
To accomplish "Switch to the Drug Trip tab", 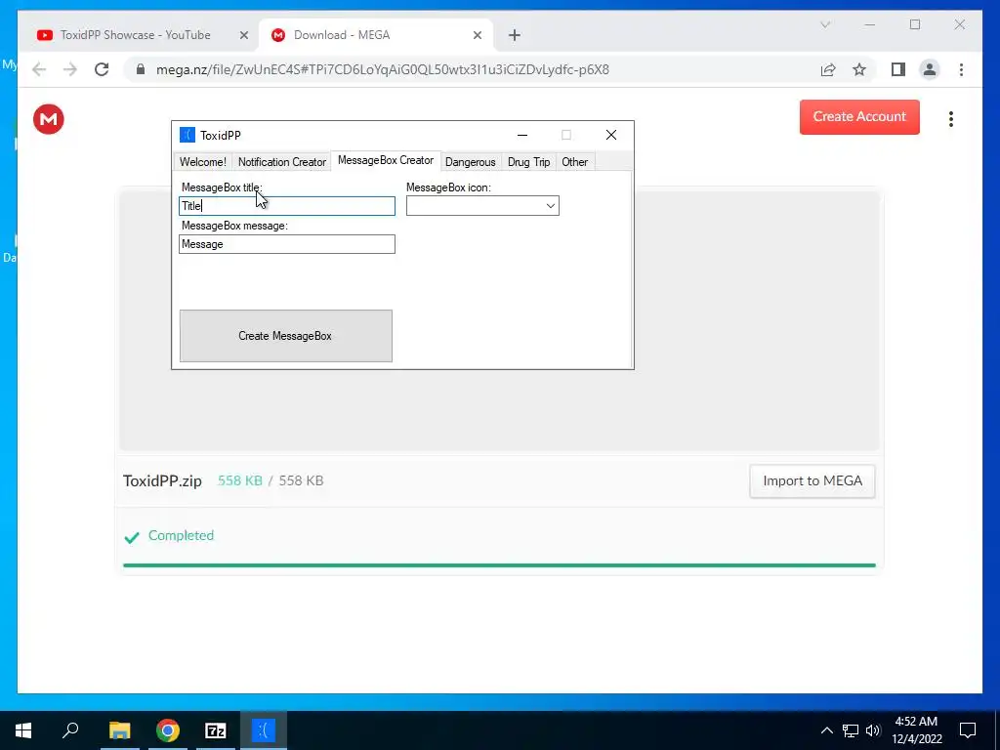I will (528, 162).
